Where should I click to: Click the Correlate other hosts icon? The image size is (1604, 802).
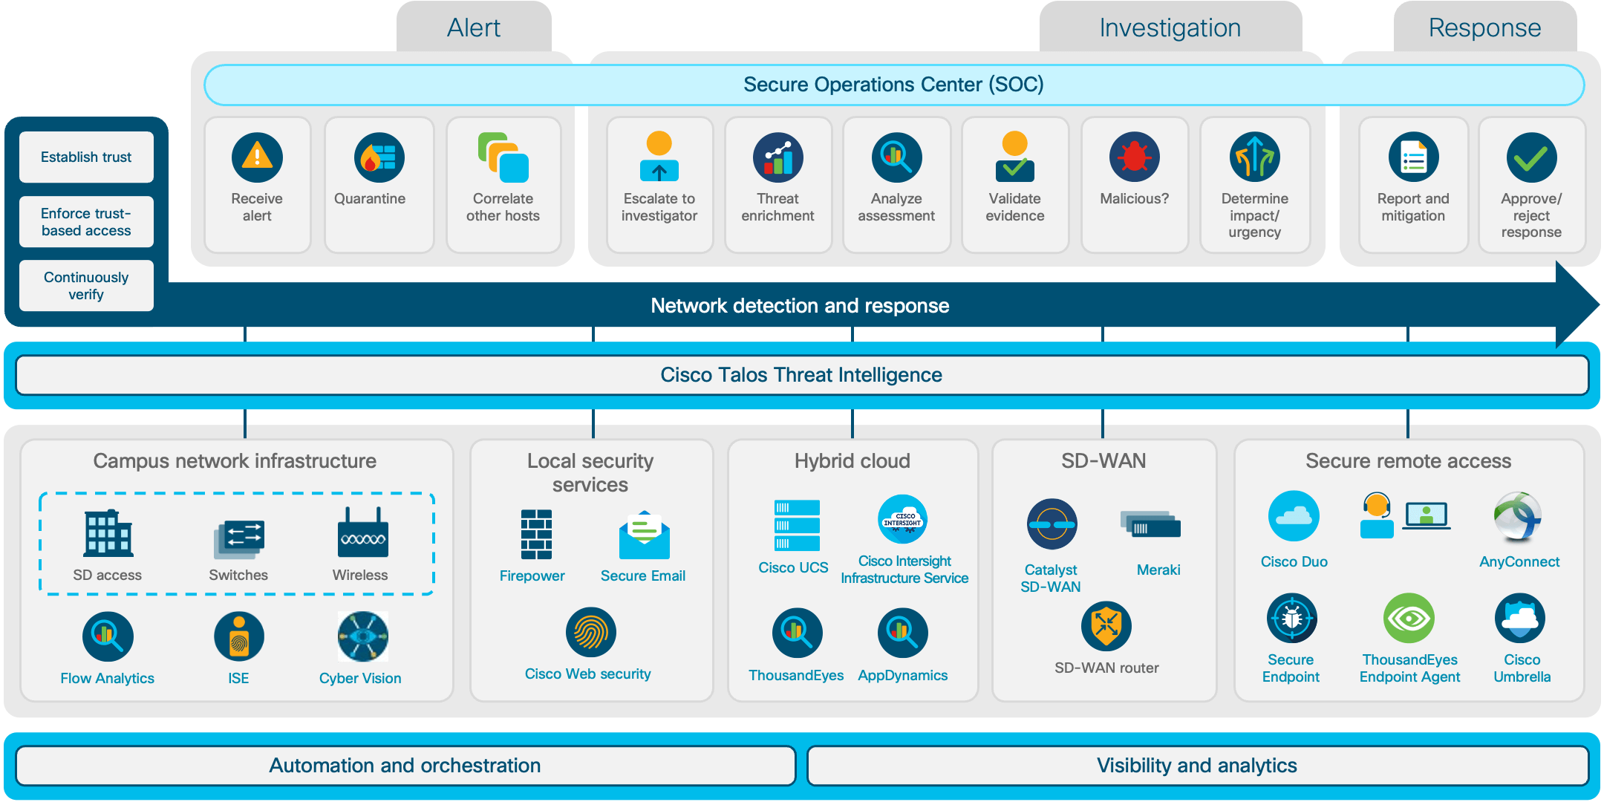click(503, 157)
